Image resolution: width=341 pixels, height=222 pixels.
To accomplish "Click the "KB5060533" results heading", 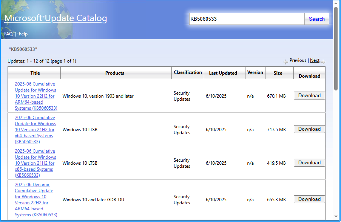I will click(x=23, y=49).
